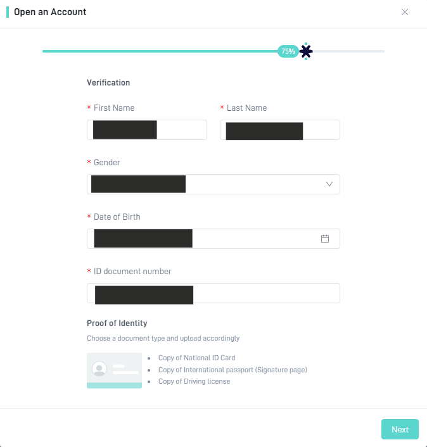The image size is (427, 447).
Task: Click the Open an Account title
Action: click(x=50, y=12)
